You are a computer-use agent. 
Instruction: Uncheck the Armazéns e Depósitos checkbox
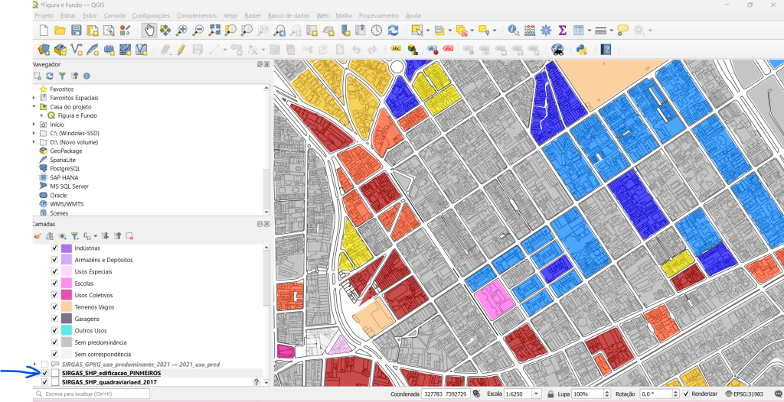click(54, 260)
